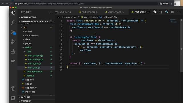Click browser forward arrow

point(7,4)
